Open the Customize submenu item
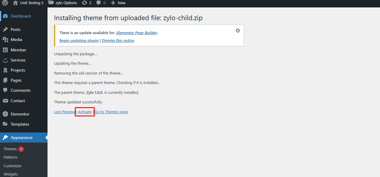This screenshot has height=177, width=380. coord(12,166)
